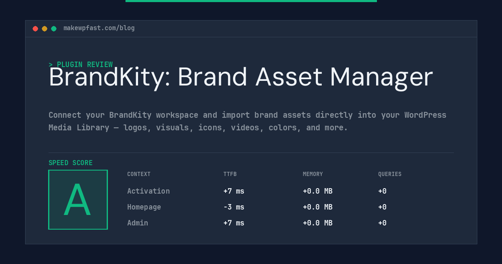Click the yellow window dot

(44, 28)
